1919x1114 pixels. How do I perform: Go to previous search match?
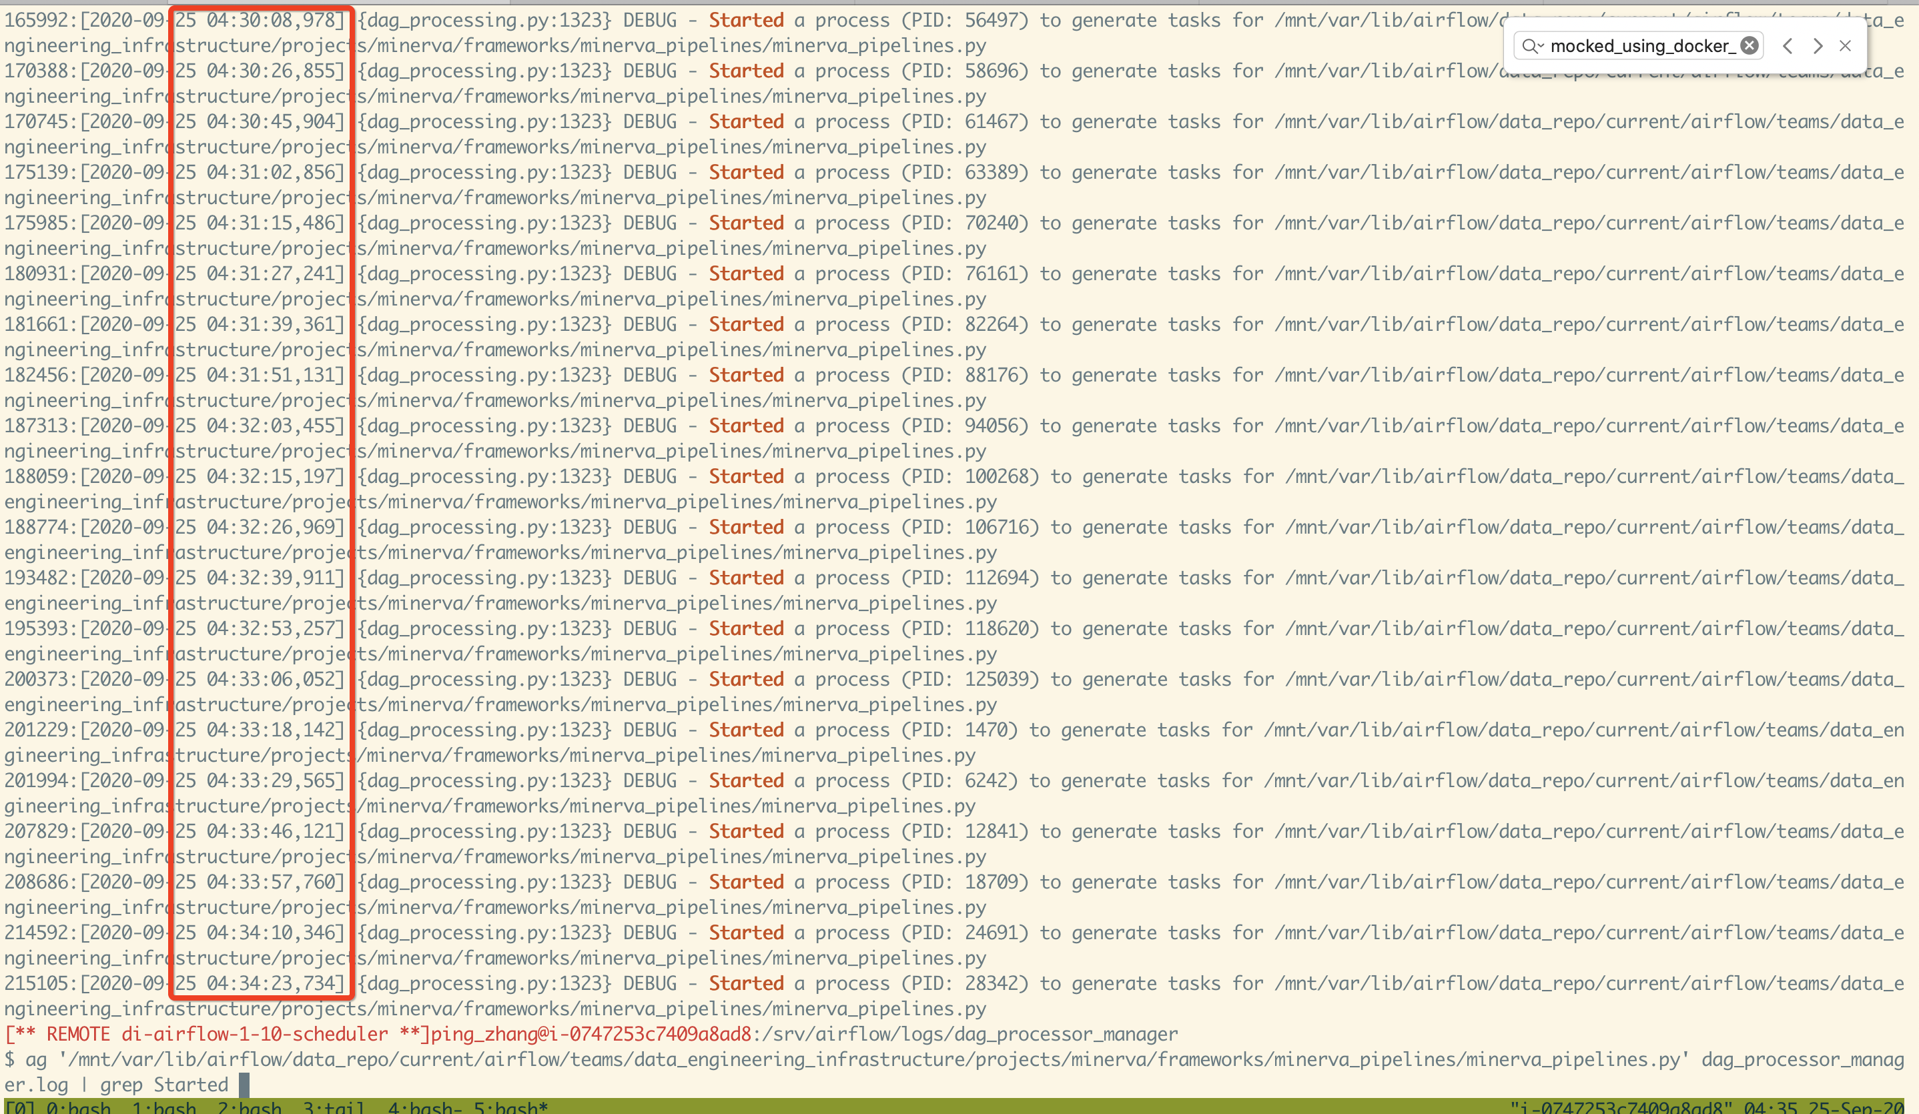point(1788,45)
